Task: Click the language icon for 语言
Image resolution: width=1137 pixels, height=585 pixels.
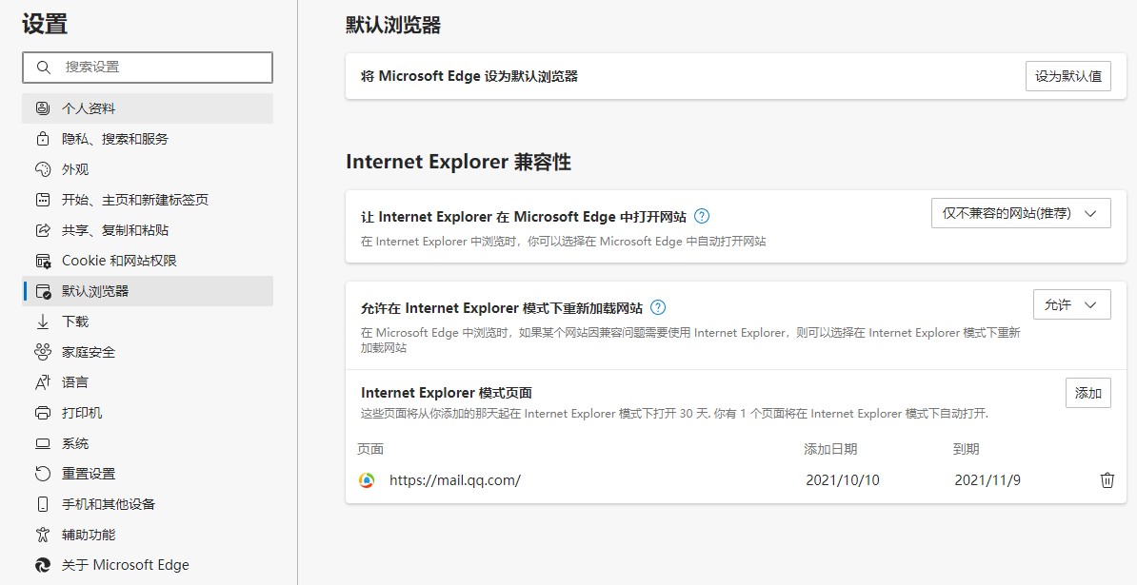Action: 43,382
